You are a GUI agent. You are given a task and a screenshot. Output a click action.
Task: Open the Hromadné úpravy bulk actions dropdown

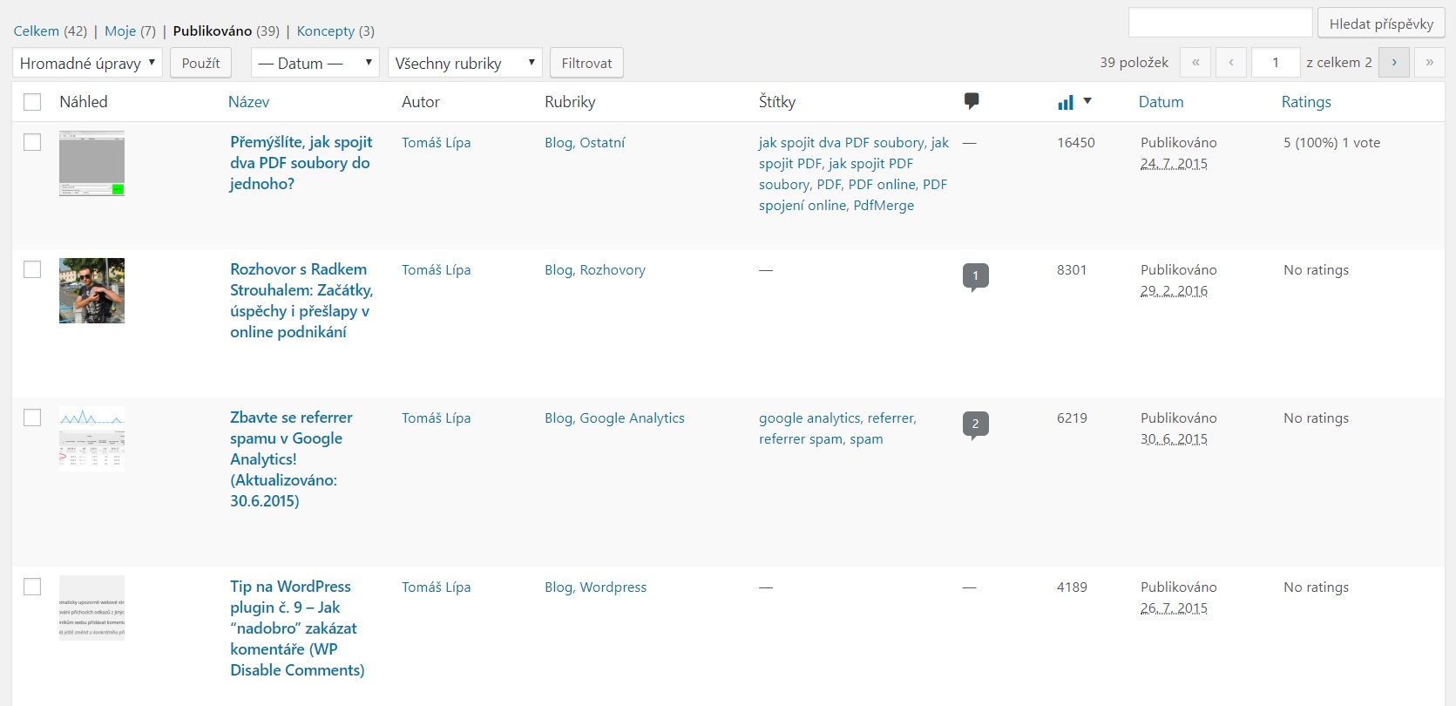(x=87, y=63)
